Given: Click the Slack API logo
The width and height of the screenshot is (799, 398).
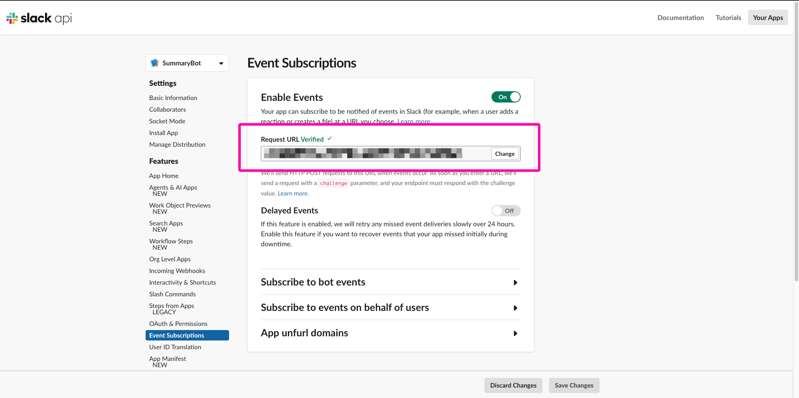Looking at the screenshot, I should 39,18.
